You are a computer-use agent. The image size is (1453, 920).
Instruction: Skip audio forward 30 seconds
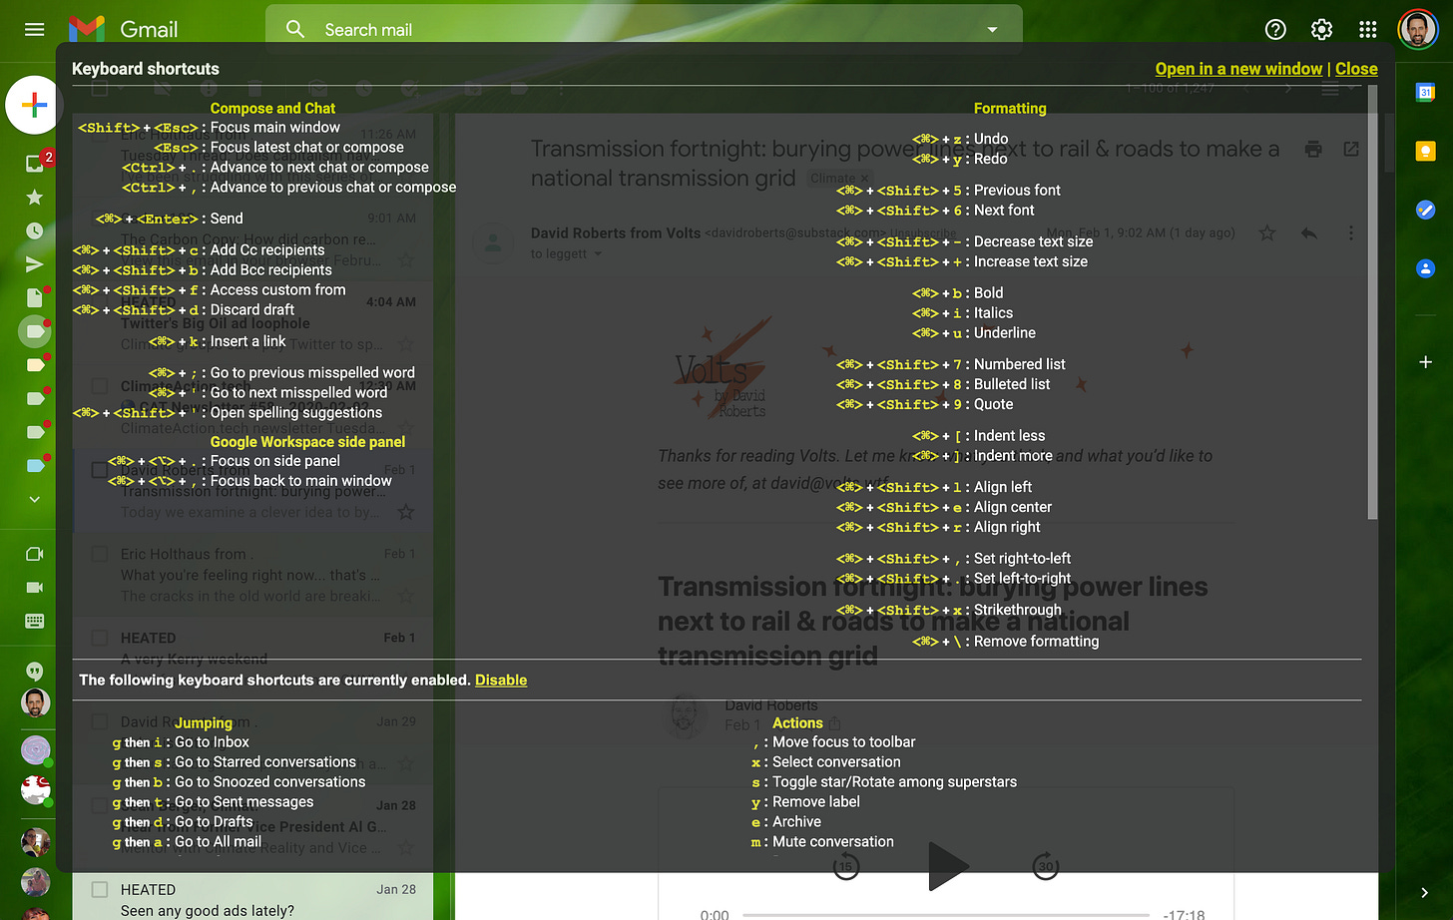click(x=1045, y=866)
